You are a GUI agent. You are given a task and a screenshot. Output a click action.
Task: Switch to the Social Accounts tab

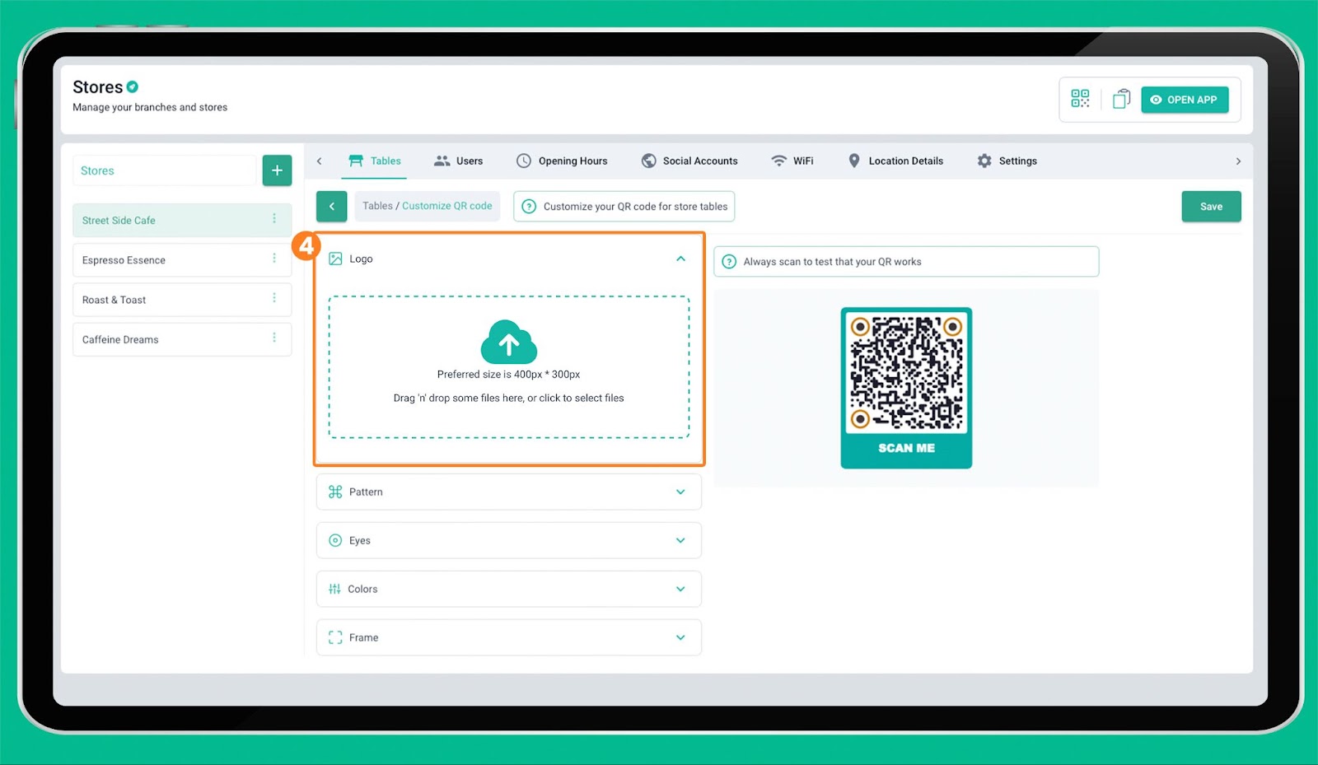click(689, 161)
